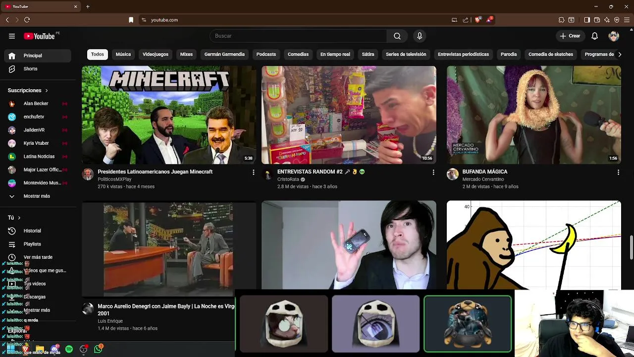Screen dimensions: 634x357
Task: Open the Mercado Cervantino channel link
Action: (483, 179)
